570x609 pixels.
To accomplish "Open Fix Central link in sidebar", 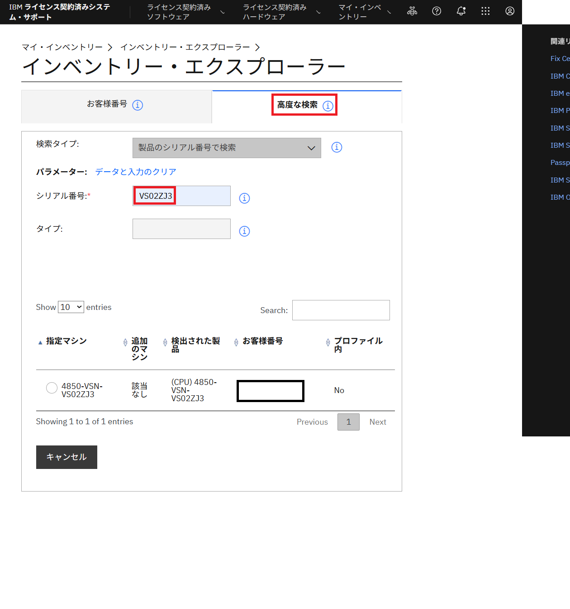I will pos(560,59).
